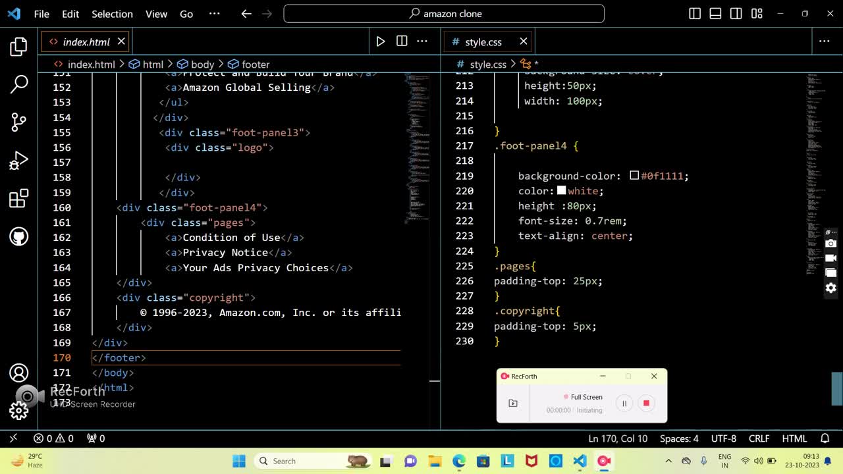The width and height of the screenshot is (843, 474).
Task: Change the HTML language mode
Action: click(x=794, y=438)
